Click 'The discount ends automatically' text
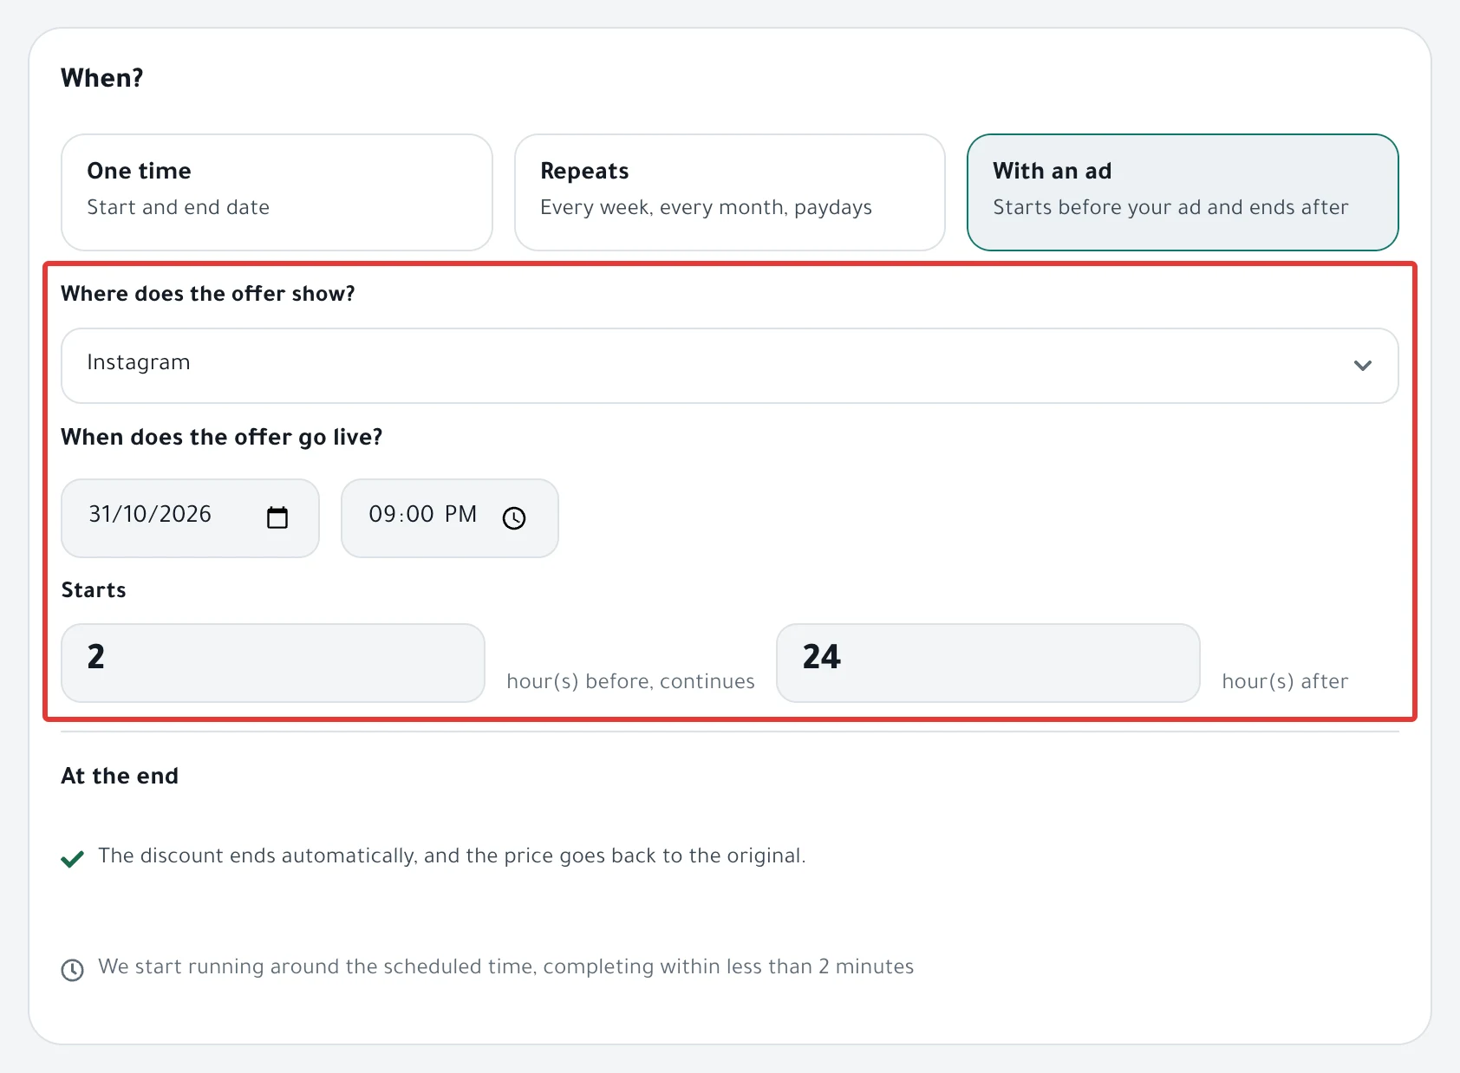This screenshot has width=1460, height=1073. point(452,855)
